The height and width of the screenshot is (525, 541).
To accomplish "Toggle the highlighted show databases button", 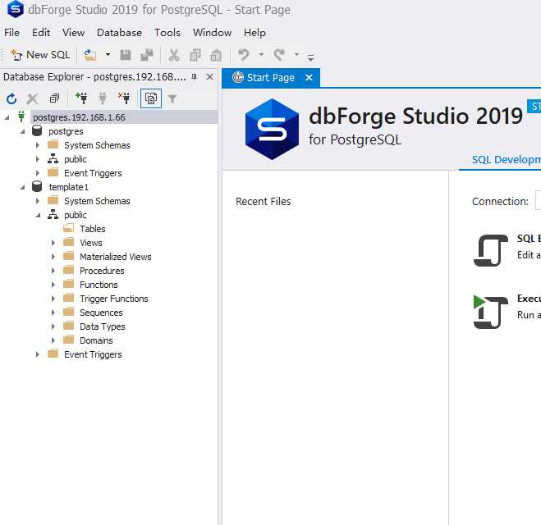I will point(151,98).
